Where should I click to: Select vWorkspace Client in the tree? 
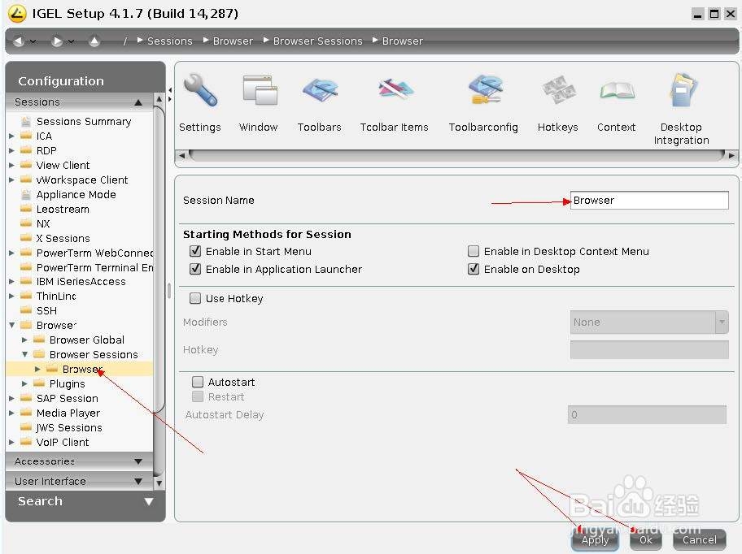pyautogui.click(x=82, y=180)
